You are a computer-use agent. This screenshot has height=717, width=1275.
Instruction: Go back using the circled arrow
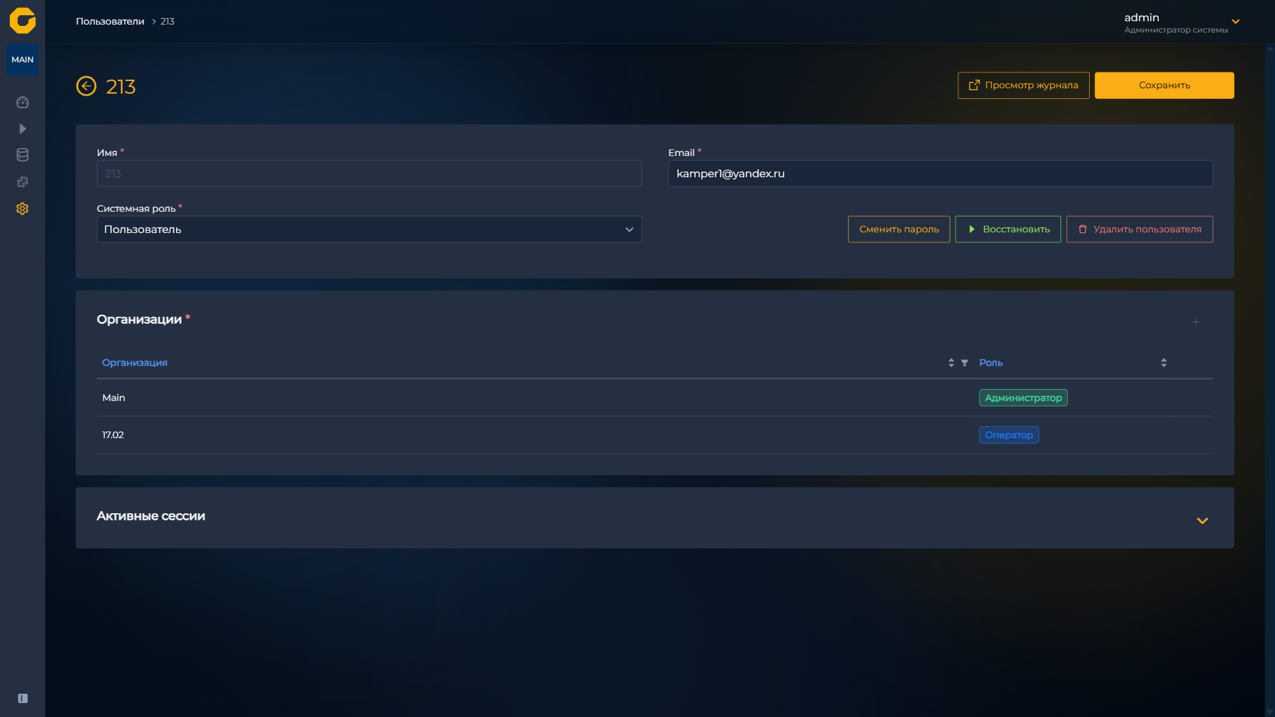86,86
